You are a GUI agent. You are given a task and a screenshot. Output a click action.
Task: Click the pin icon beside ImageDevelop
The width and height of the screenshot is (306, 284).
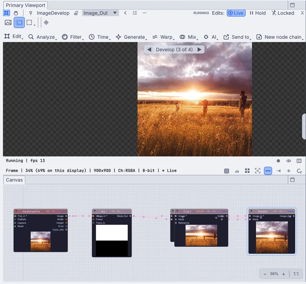click(x=31, y=13)
